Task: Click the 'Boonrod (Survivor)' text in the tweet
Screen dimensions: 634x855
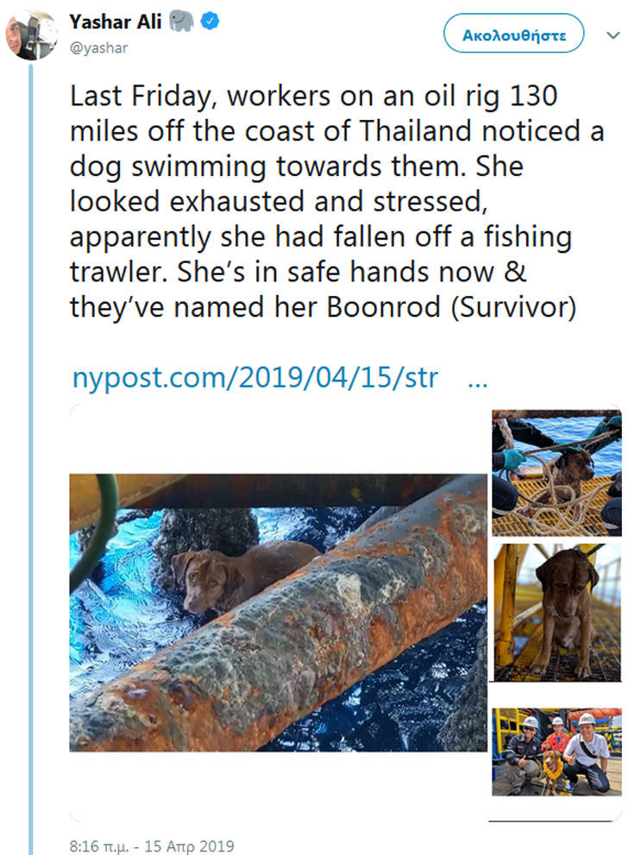Action: point(451,307)
